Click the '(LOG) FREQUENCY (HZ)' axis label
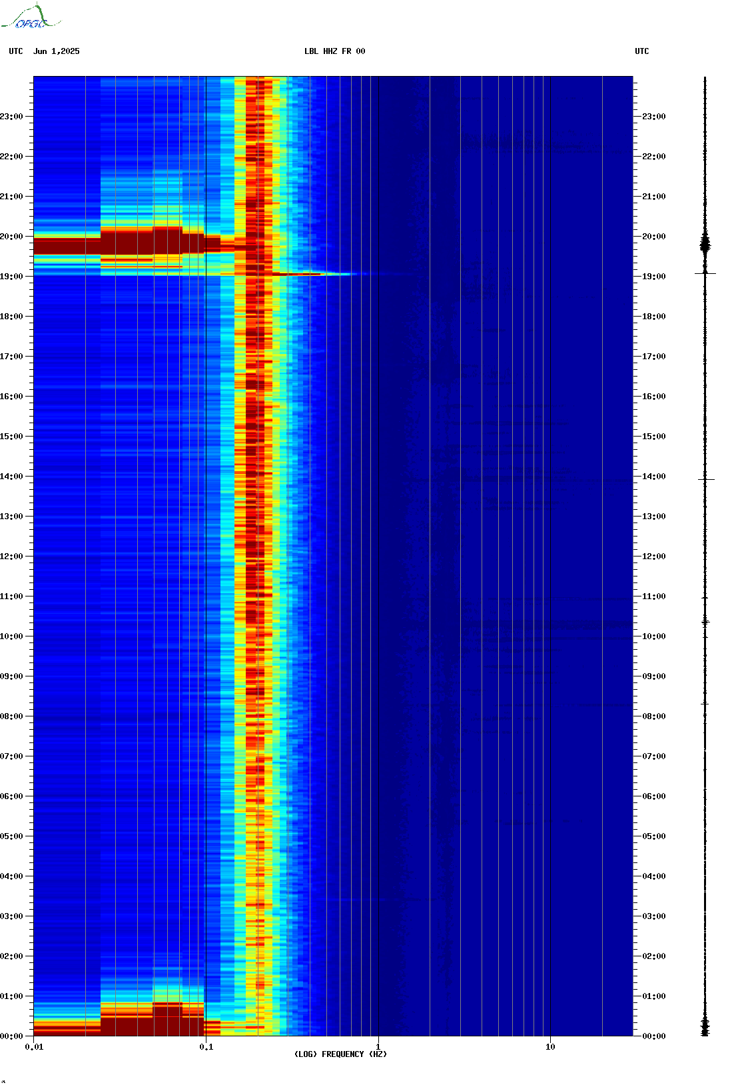The image size is (734, 1089). [340, 1054]
